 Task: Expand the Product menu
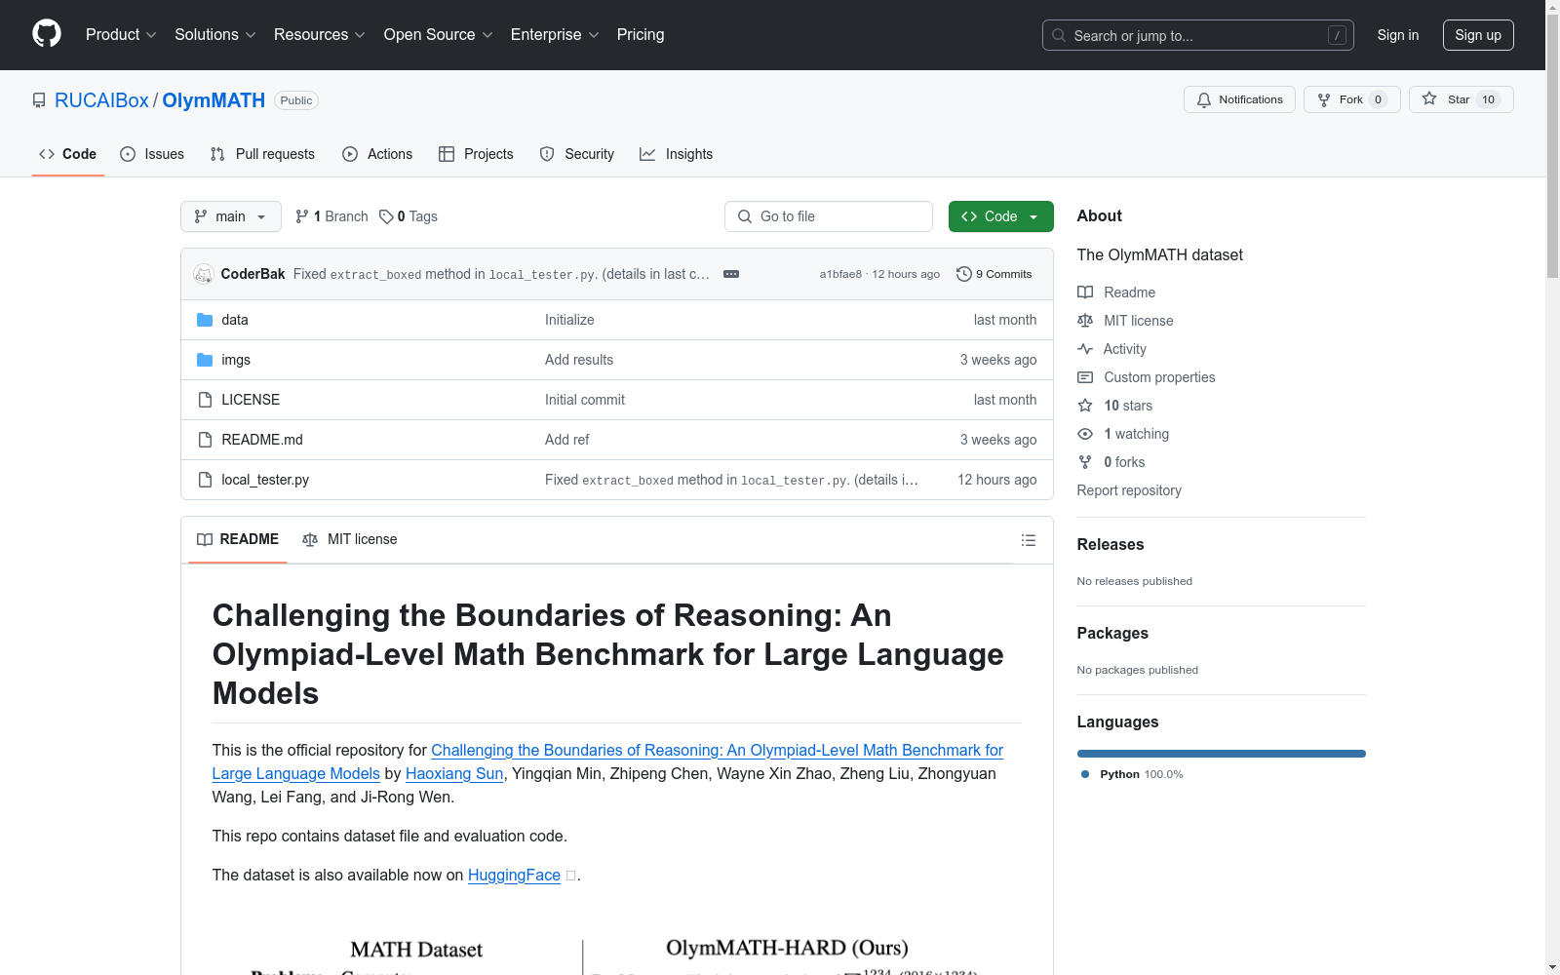pyautogui.click(x=121, y=35)
